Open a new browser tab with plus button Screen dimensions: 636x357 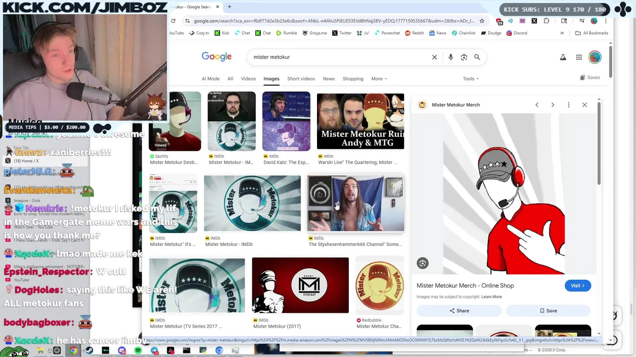(230, 7)
